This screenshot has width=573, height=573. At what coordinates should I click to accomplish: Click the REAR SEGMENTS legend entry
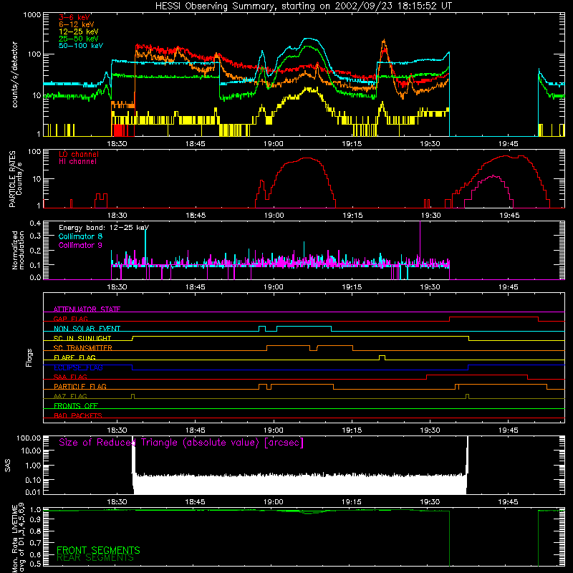coord(95,558)
